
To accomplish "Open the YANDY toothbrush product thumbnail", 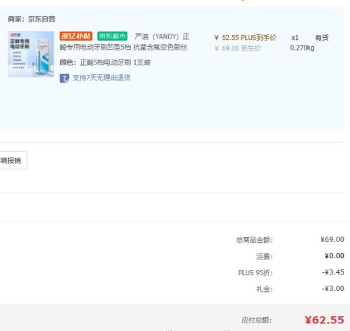I will [x=31, y=54].
